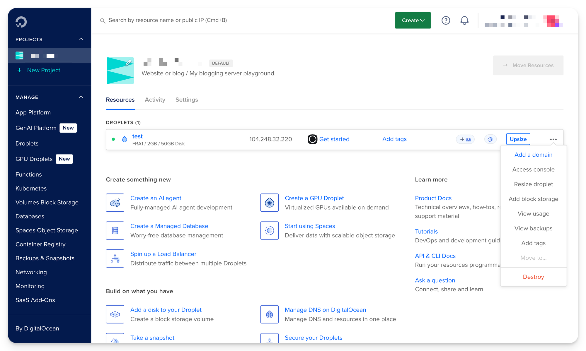Open Volumes Block Storage in sidebar
Image resolution: width=586 pixels, height=351 pixels.
point(47,202)
